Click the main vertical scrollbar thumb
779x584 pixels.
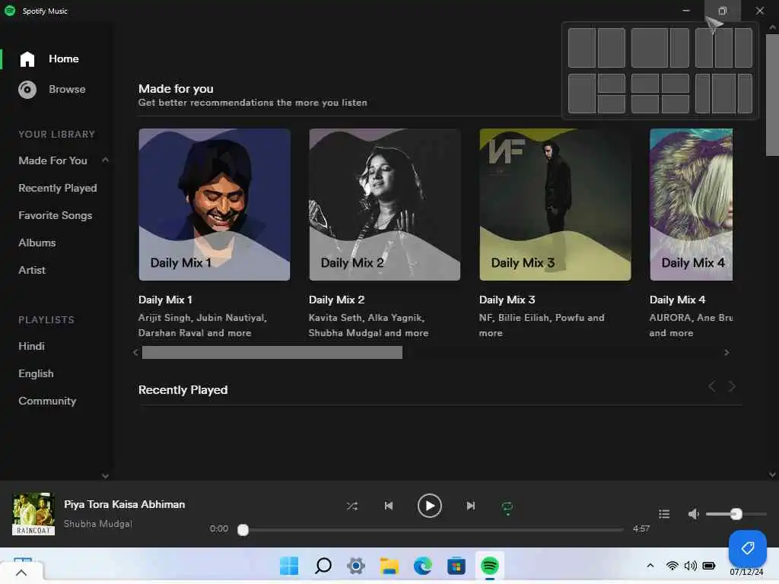(x=772, y=95)
